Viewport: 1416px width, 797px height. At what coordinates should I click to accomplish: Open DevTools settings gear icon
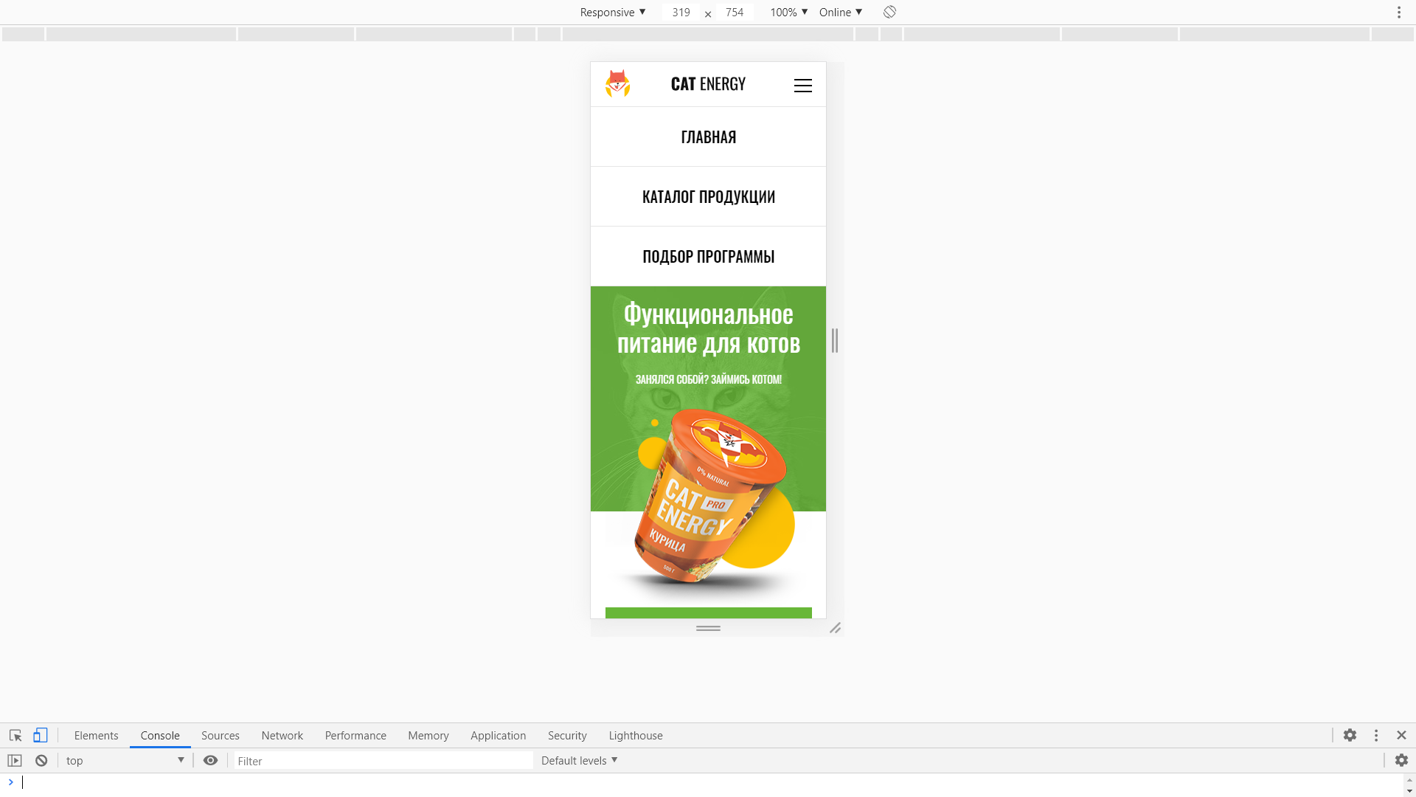click(x=1350, y=736)
